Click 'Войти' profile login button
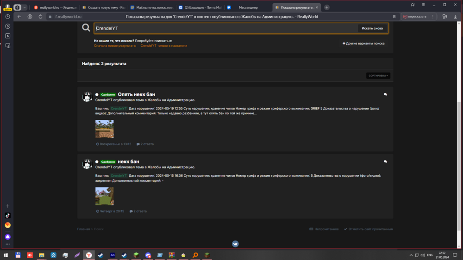 [7, 7]
